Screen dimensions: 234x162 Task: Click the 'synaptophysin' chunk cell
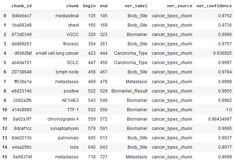pos(65,128)
